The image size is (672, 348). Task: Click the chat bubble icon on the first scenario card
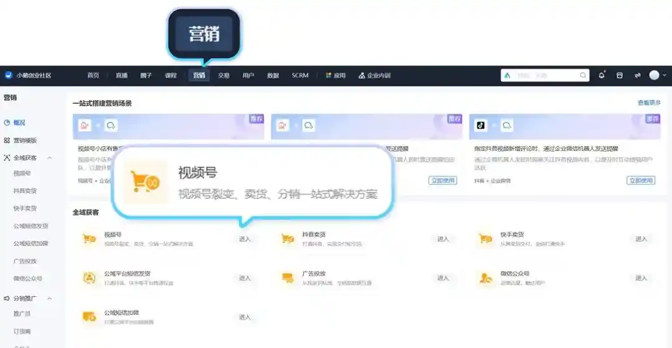tap(111, 126)
